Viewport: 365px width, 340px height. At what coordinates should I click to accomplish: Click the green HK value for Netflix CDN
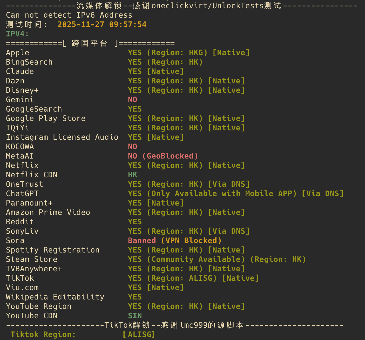(133, 175)
